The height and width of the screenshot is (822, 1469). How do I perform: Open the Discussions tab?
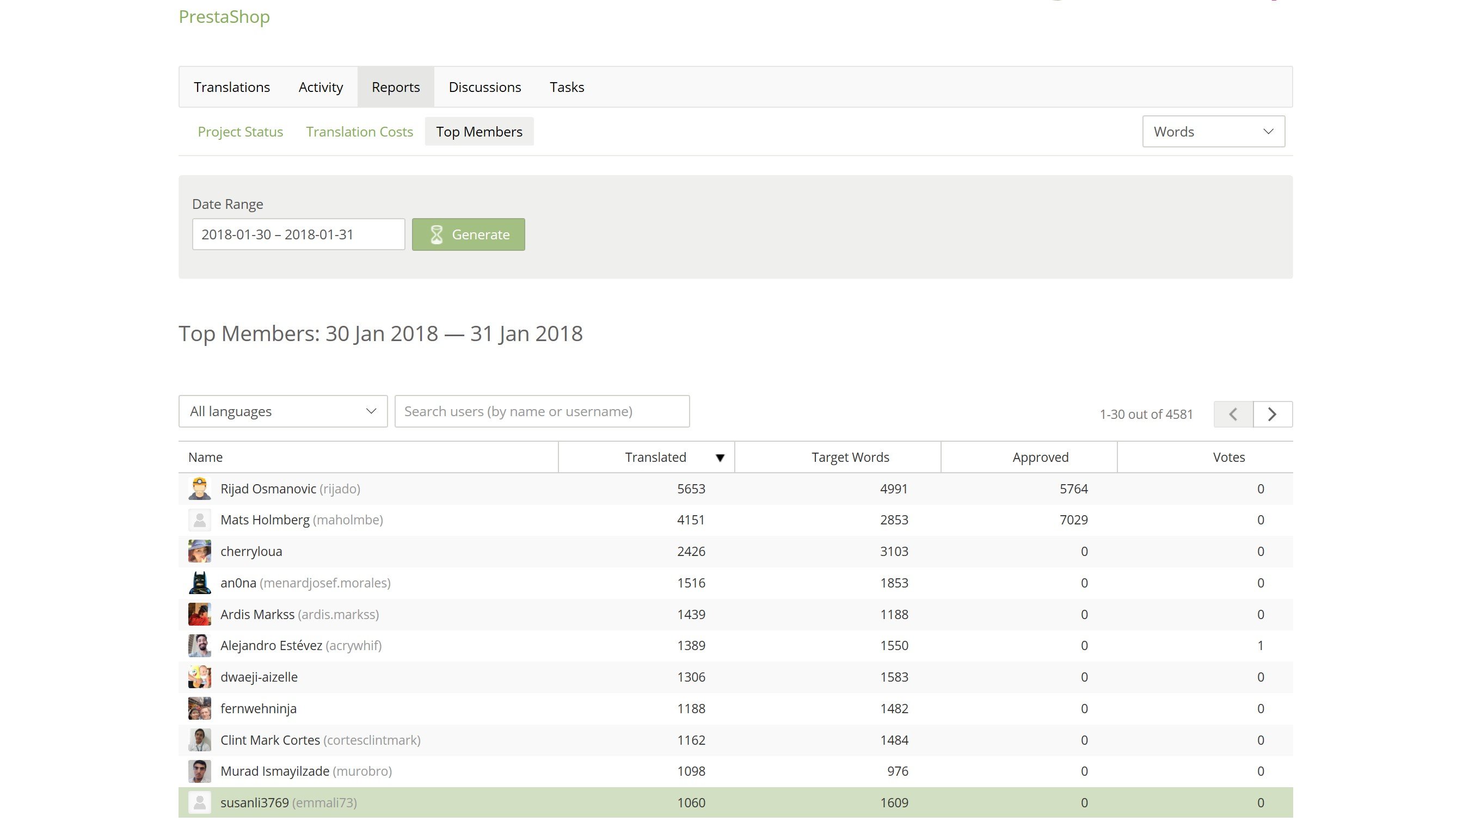(485, 87)
